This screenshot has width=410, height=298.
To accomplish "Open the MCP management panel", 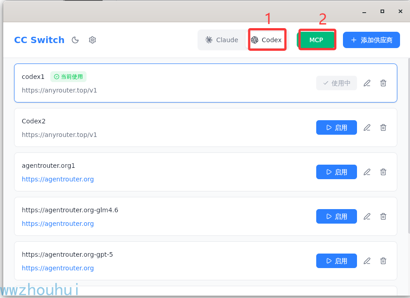I will 317,40.
